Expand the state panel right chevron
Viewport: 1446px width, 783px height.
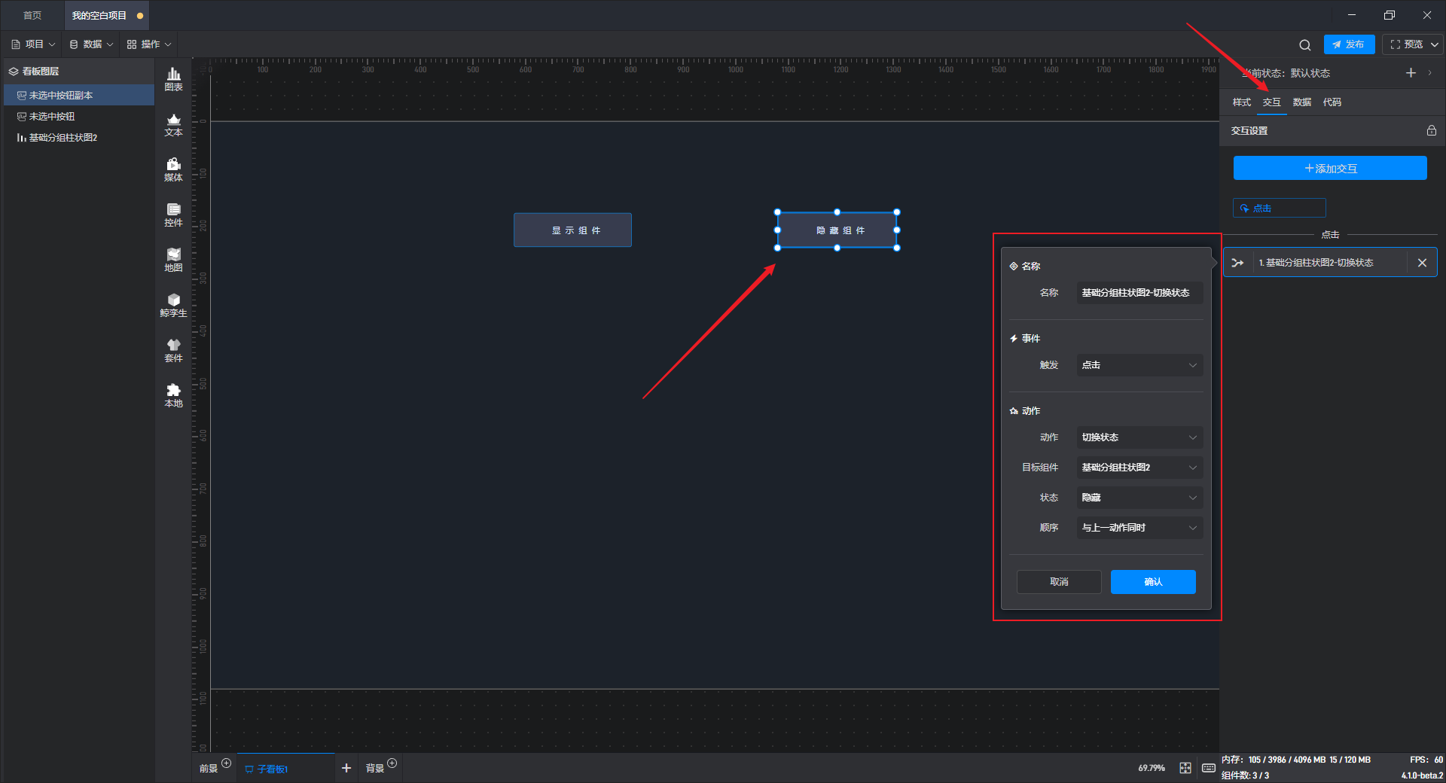click(1429, 73)
